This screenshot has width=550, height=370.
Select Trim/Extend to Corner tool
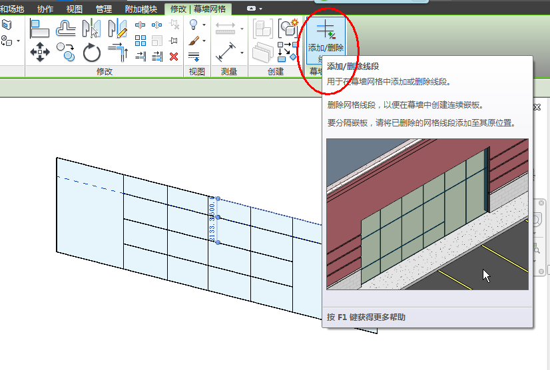tap(118, 53)
